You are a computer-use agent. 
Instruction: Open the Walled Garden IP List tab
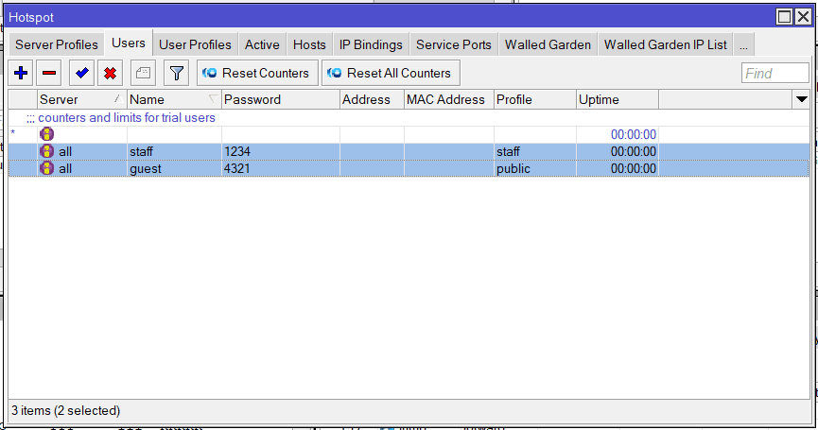[x=665, y=44]
